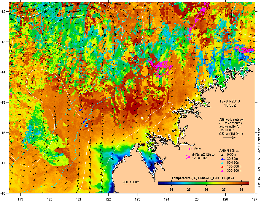Click the latitude axis label -18
The width and height of the screenshot is (261, 202).
(3, 193)
